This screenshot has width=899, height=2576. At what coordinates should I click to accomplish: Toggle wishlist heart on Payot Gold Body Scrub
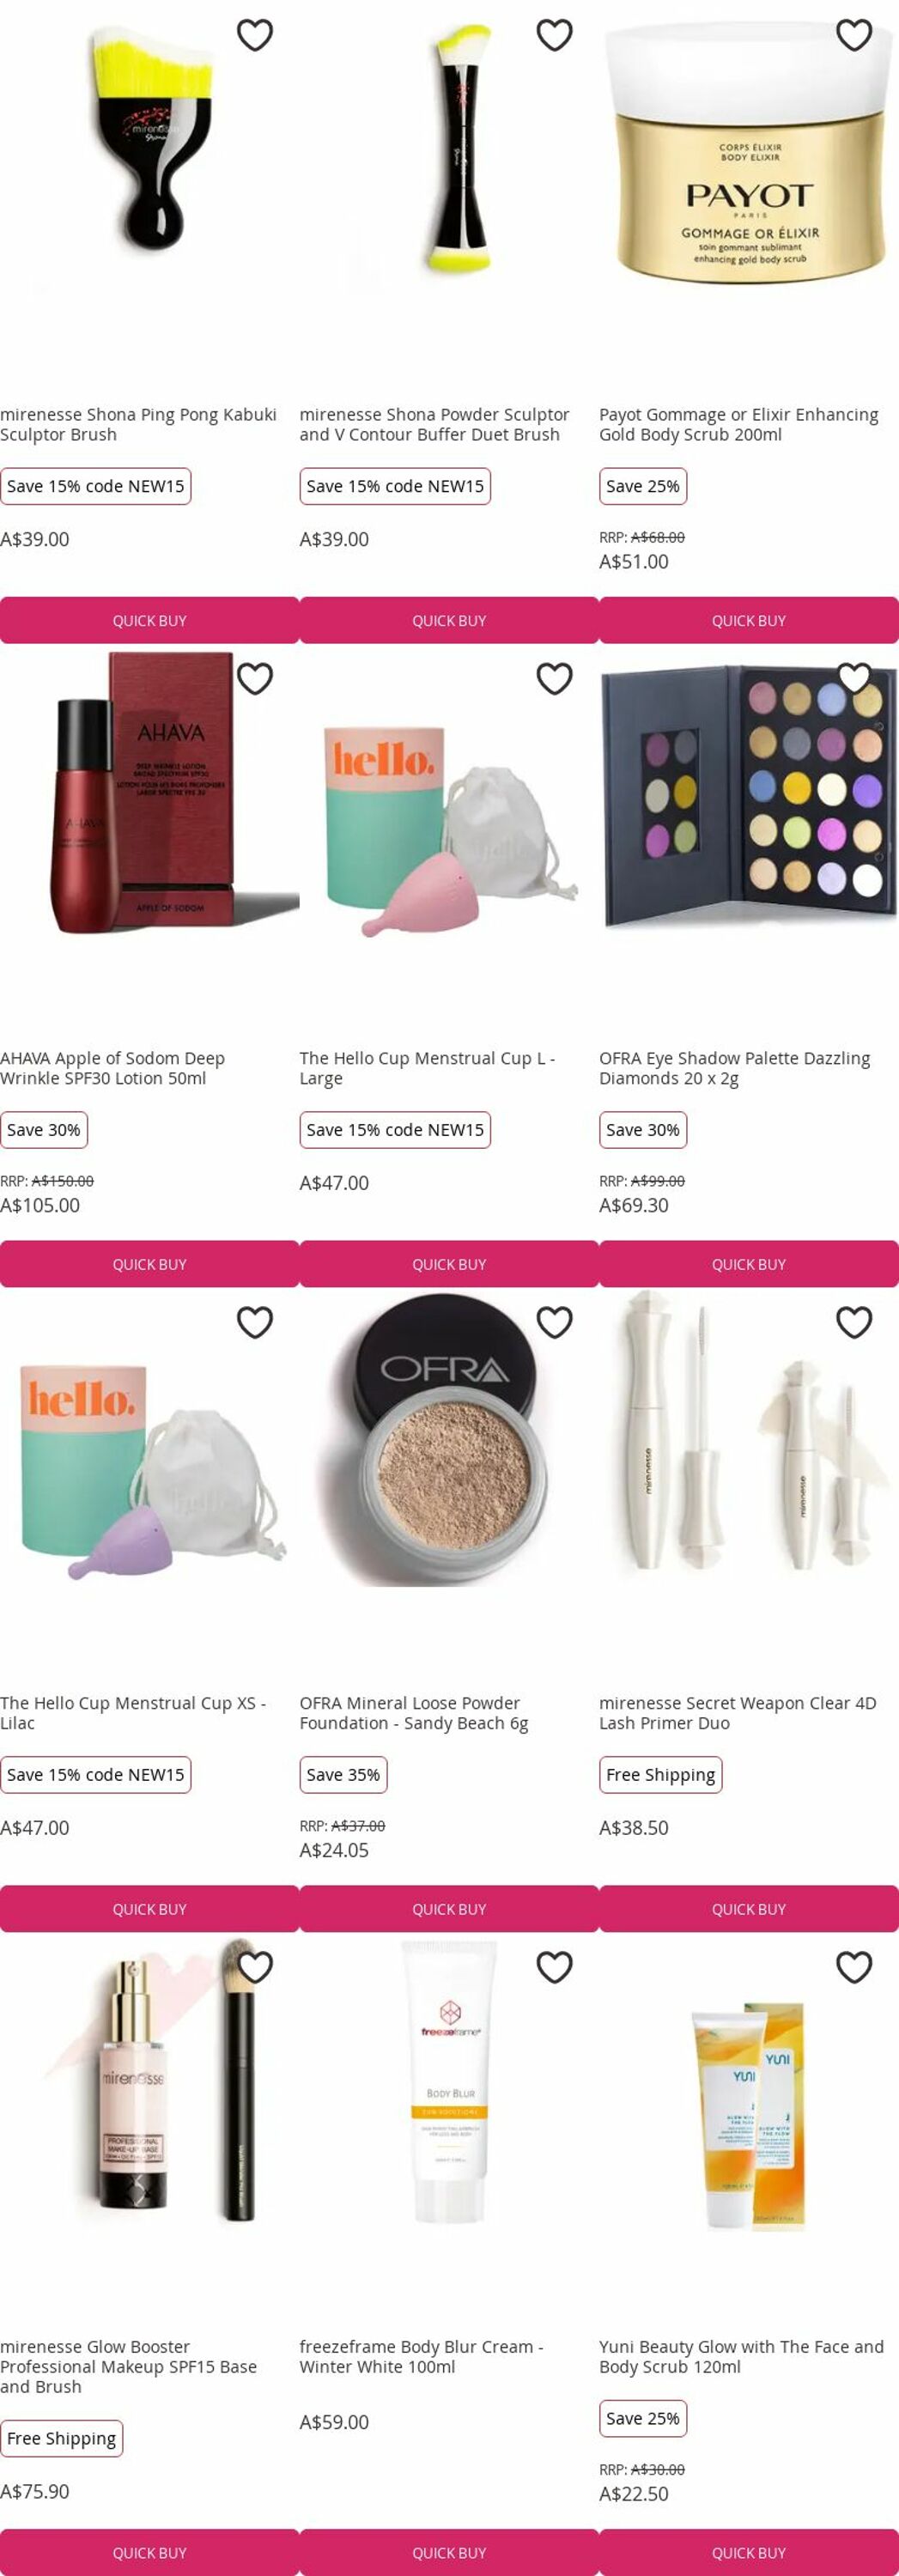[854, 35]
